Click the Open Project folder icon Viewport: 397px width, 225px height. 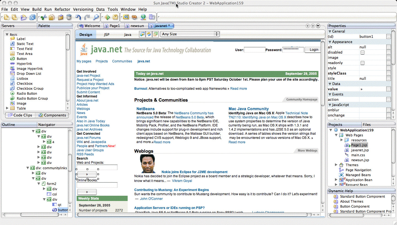(x=24, y=17)
